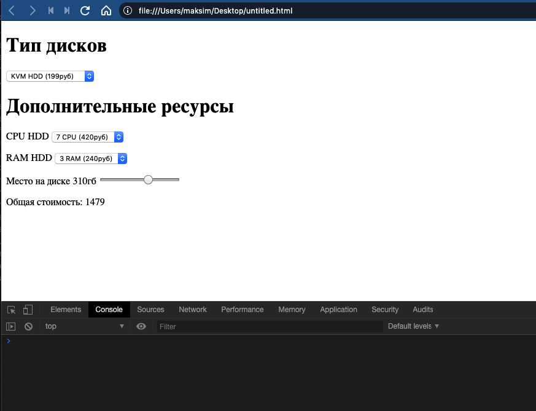
Task: Focus the address bar URL
Action: pyautogui.click(x=216, y=11)
